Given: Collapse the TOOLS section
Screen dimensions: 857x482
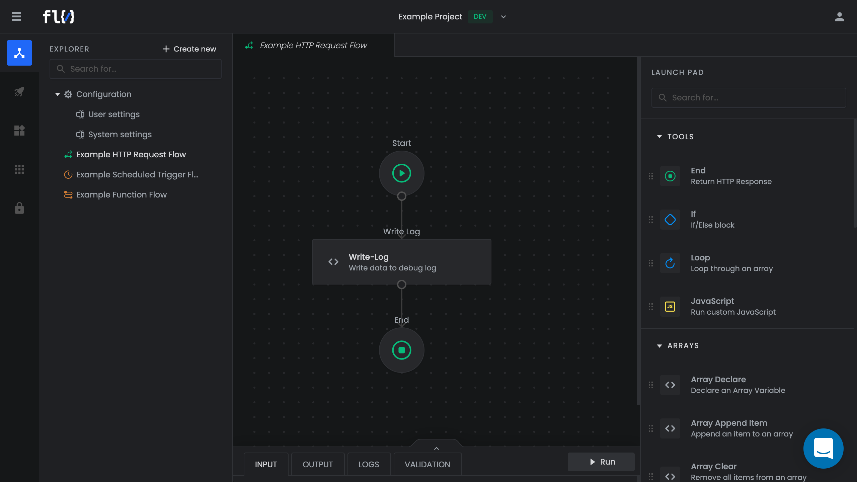Looking at the screenshot, I should (x=659, y=137).
